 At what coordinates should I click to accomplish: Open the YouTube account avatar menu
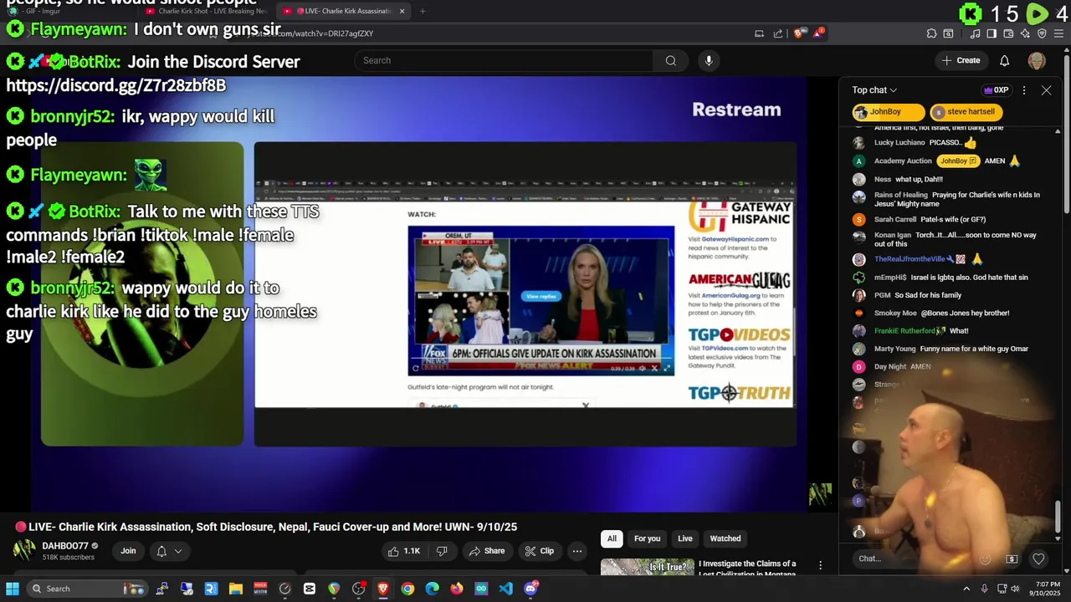click(1037, 60)
